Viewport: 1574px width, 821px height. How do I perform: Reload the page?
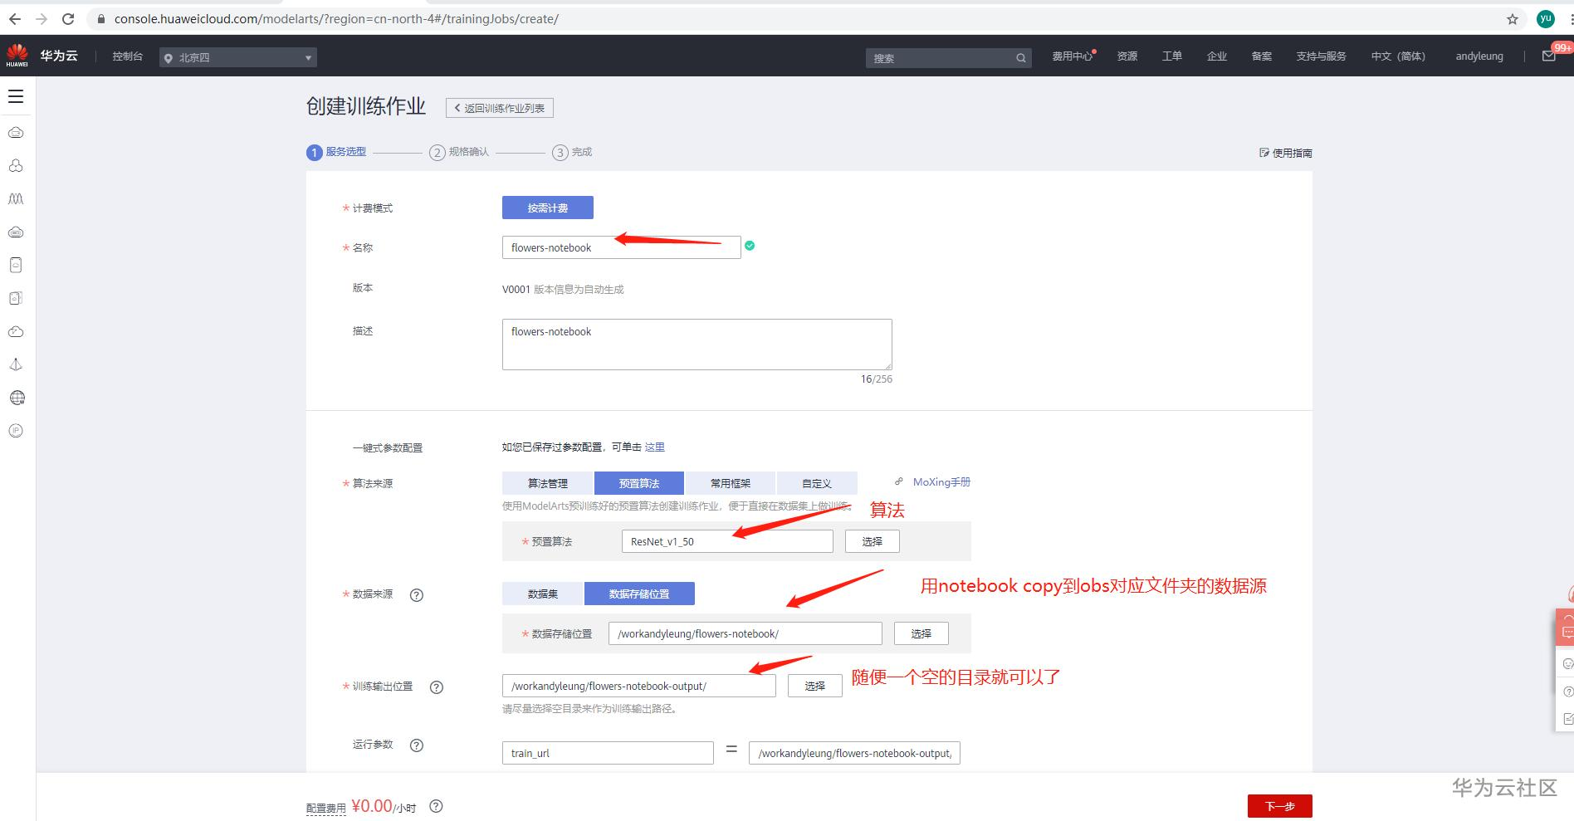point(68,19)
